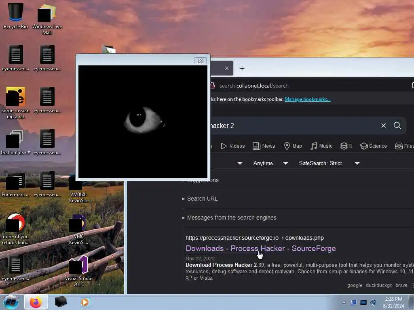Open the Recycle Bin desktop icon

click(16, 16)
